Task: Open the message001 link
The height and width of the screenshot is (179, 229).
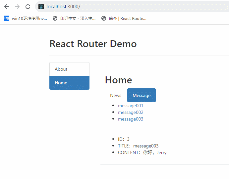Action: (x=131, y=106)
